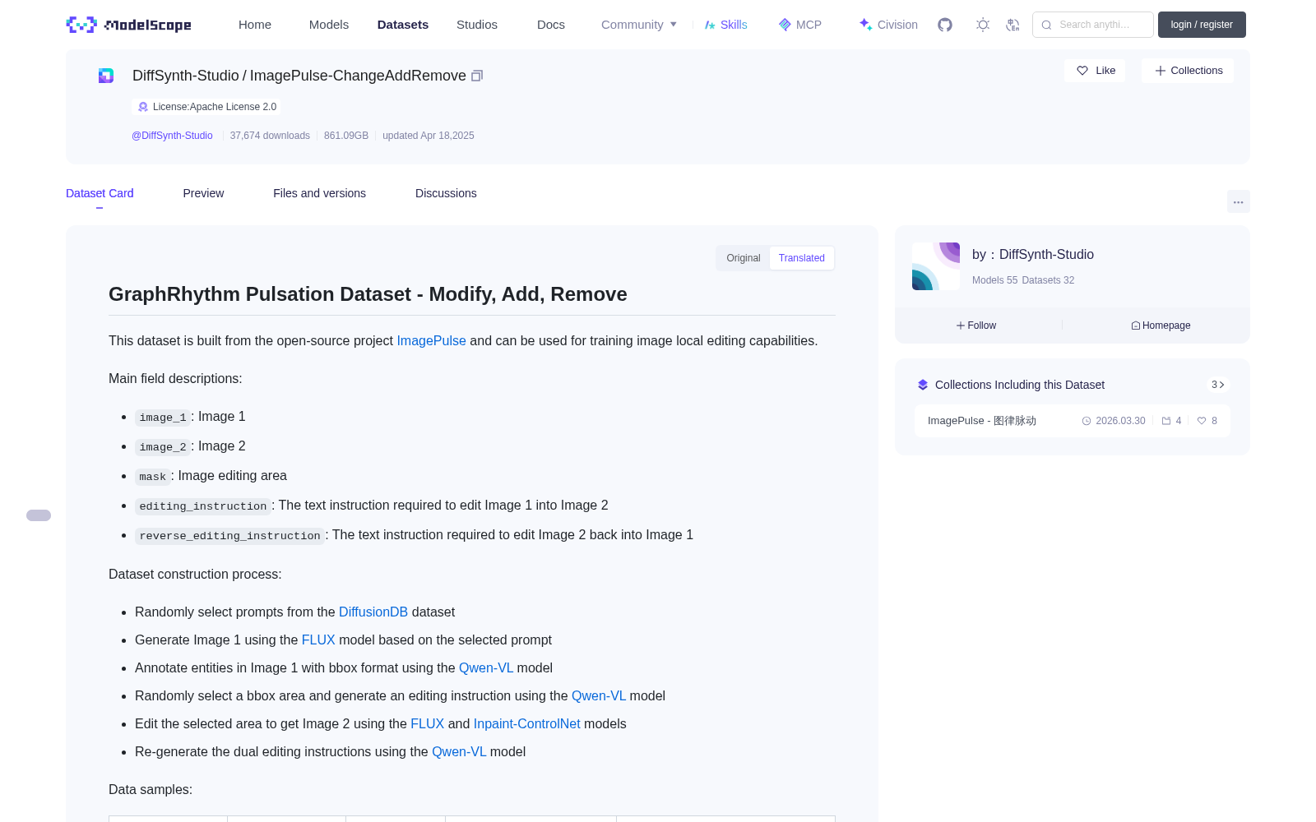Screen dimensions: 1316x822
Task: Open the Qwen-VL link in Annotate entities line
Action: (x=486, y=667)
